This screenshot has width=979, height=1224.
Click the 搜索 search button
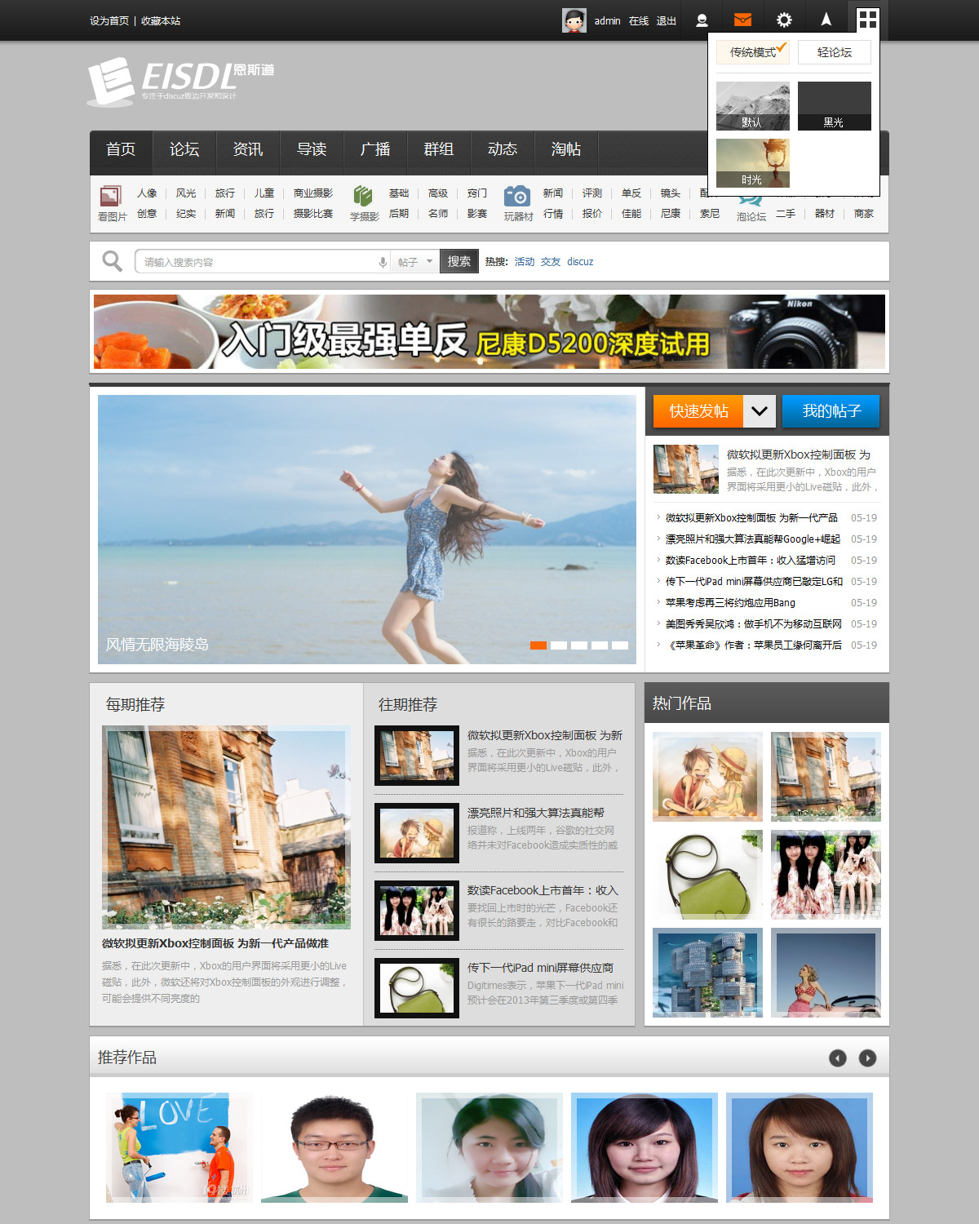pos(458,261)
